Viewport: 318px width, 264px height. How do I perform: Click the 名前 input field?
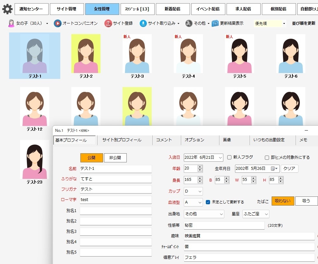pyautogui.click(x=116, y=169)
